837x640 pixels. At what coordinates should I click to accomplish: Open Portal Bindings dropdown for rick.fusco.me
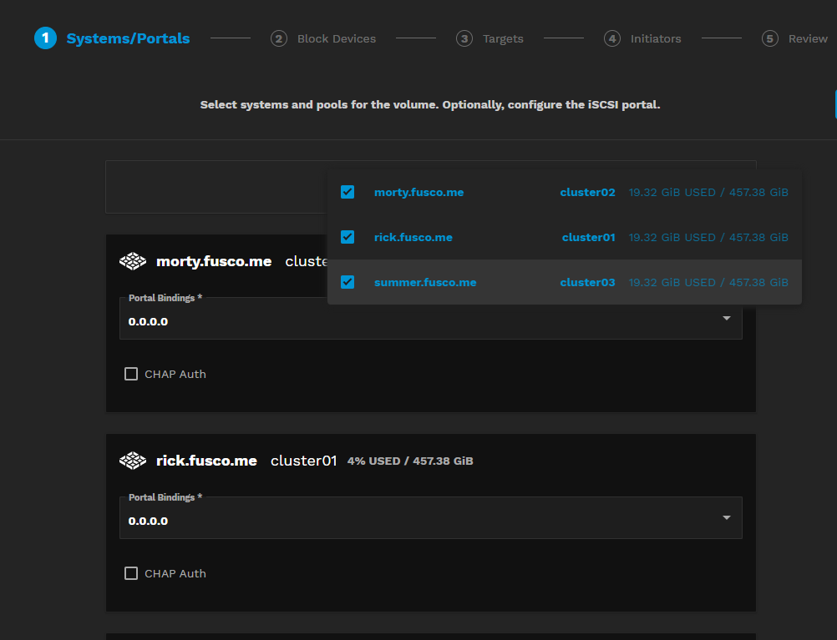click(x=431, y=518)
